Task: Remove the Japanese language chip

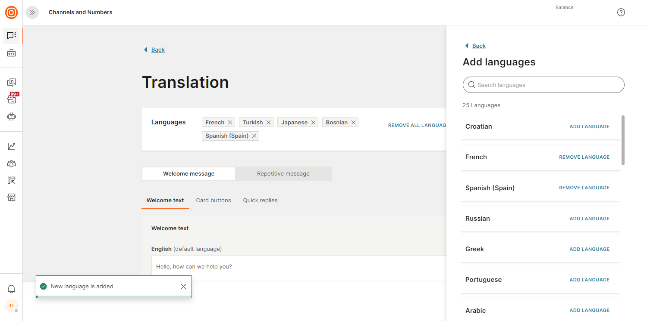Action: click(x=313, y=123)
